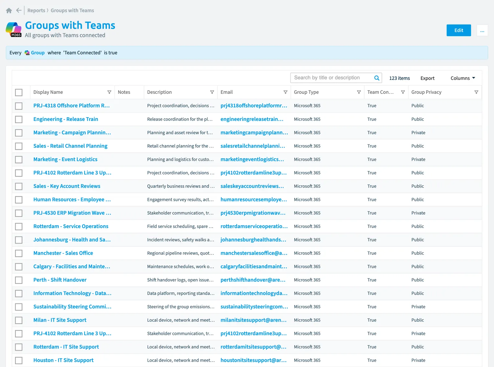This screenshot has height=367, width=494.
Task: Open Johannesburg - Health and Safety group
Action: tap(72, 240)
